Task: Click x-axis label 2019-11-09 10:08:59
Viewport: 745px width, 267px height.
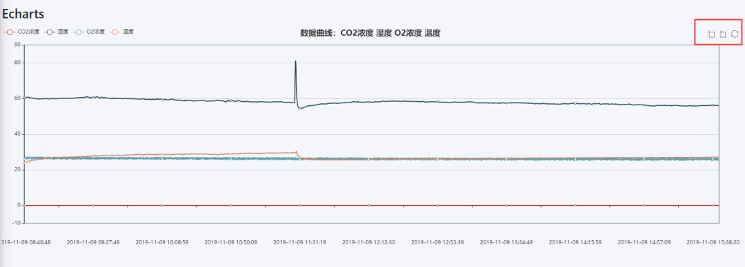Action: [x=162, y=242]
